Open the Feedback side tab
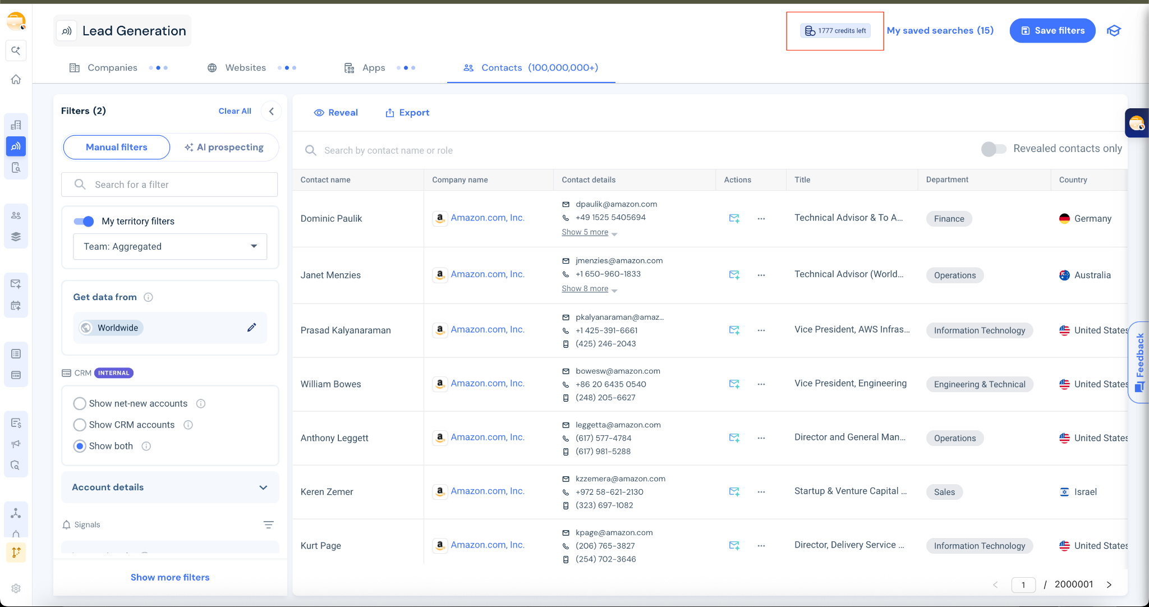Viewport: 1149px width, 607px height. [1139, 362]
